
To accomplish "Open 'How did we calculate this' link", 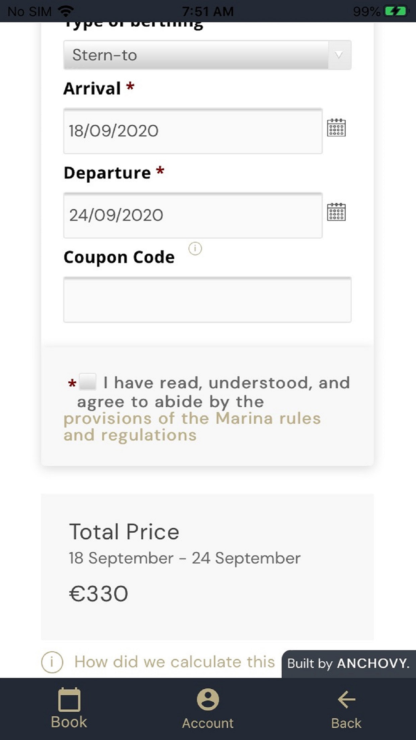I will pyautogui.click(x=174, y=662).
